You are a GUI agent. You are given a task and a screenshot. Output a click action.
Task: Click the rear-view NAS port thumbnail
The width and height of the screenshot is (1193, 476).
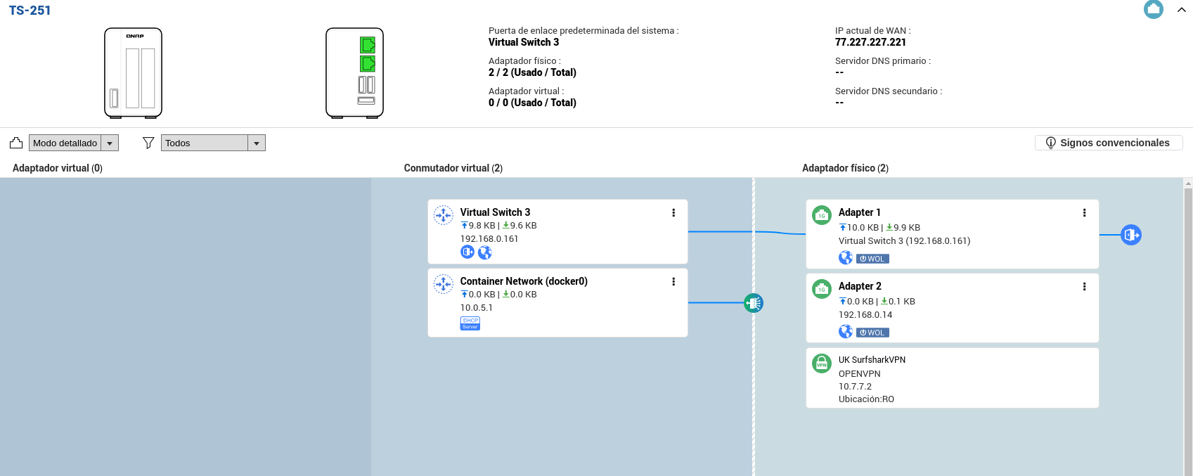[x=354, y=72]
